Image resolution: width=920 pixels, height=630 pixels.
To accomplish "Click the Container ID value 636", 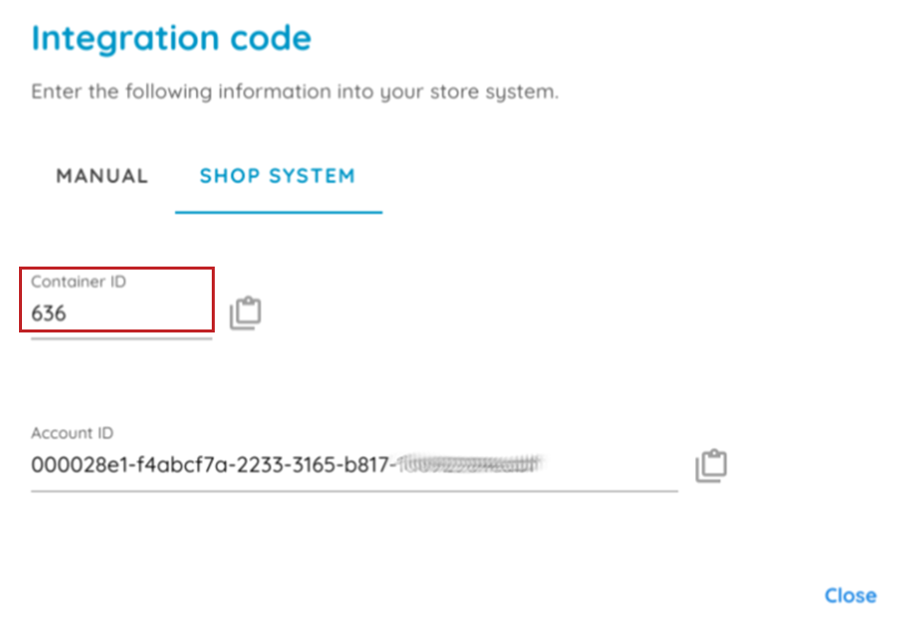I will [49, 314].
